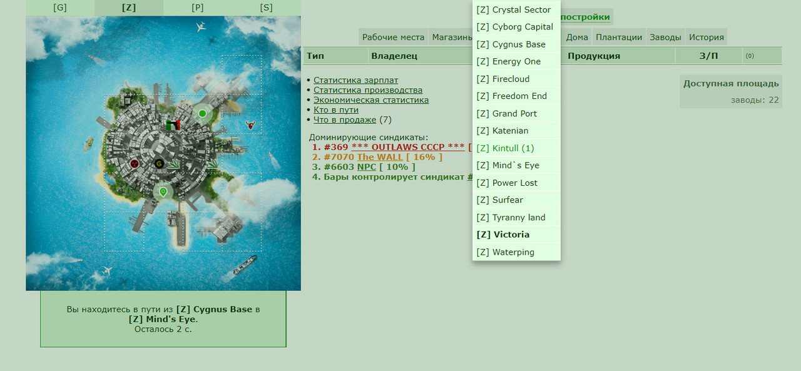Open the Экономическая статистика link
Viewport: 801px width, 371px height.
tap(371, 99)
